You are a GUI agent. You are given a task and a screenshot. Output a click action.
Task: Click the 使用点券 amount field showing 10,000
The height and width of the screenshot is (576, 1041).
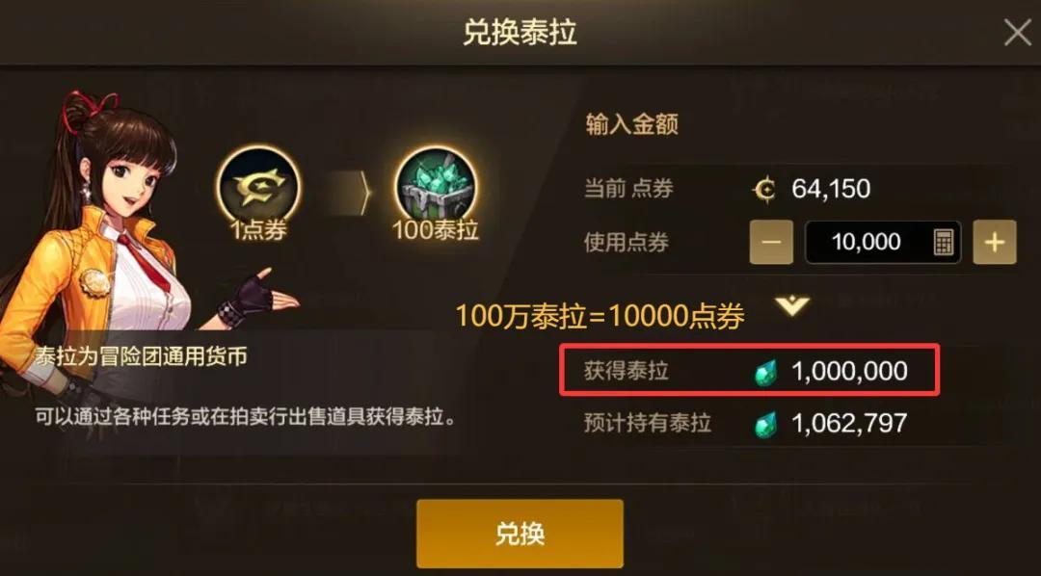point(883,242)
